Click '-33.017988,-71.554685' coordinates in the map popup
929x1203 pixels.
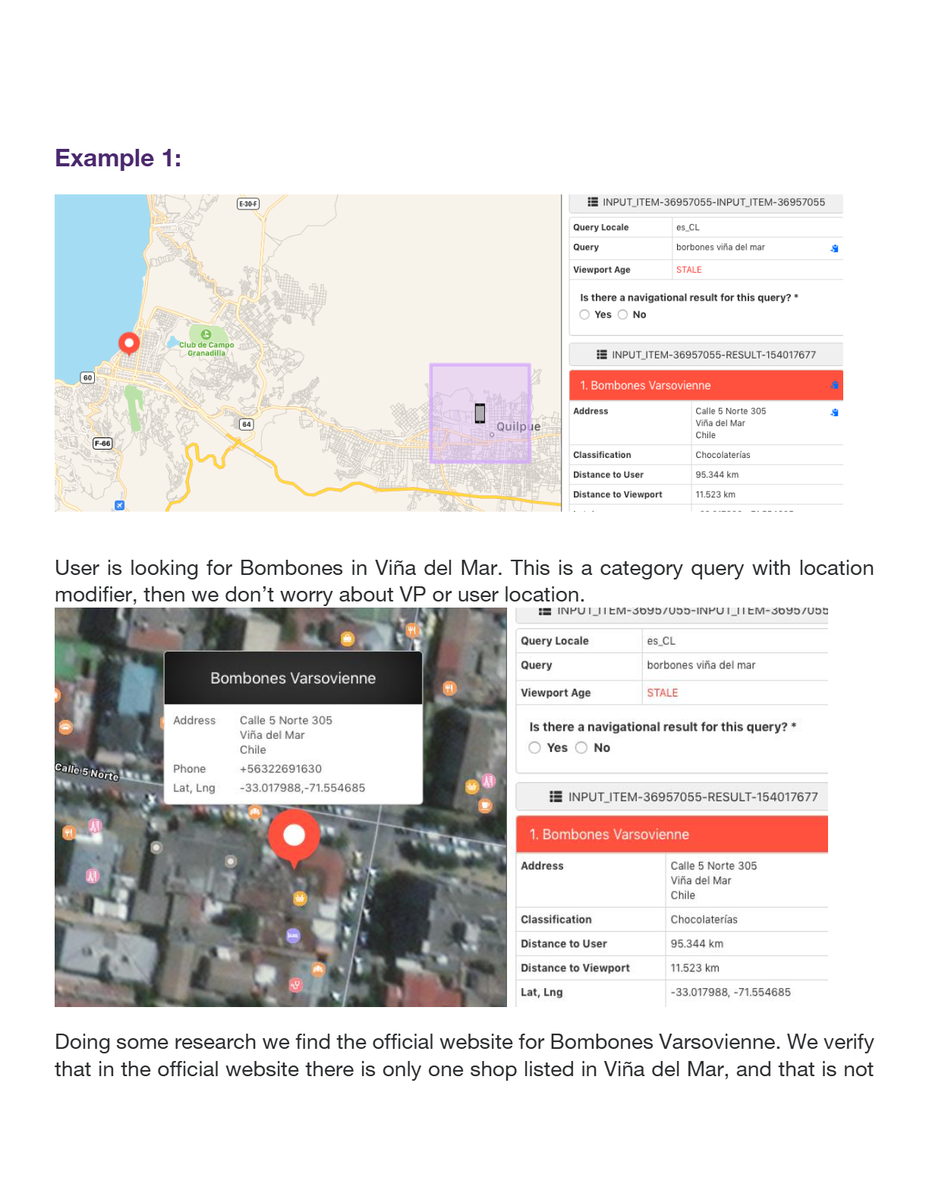tap(303, 788)
